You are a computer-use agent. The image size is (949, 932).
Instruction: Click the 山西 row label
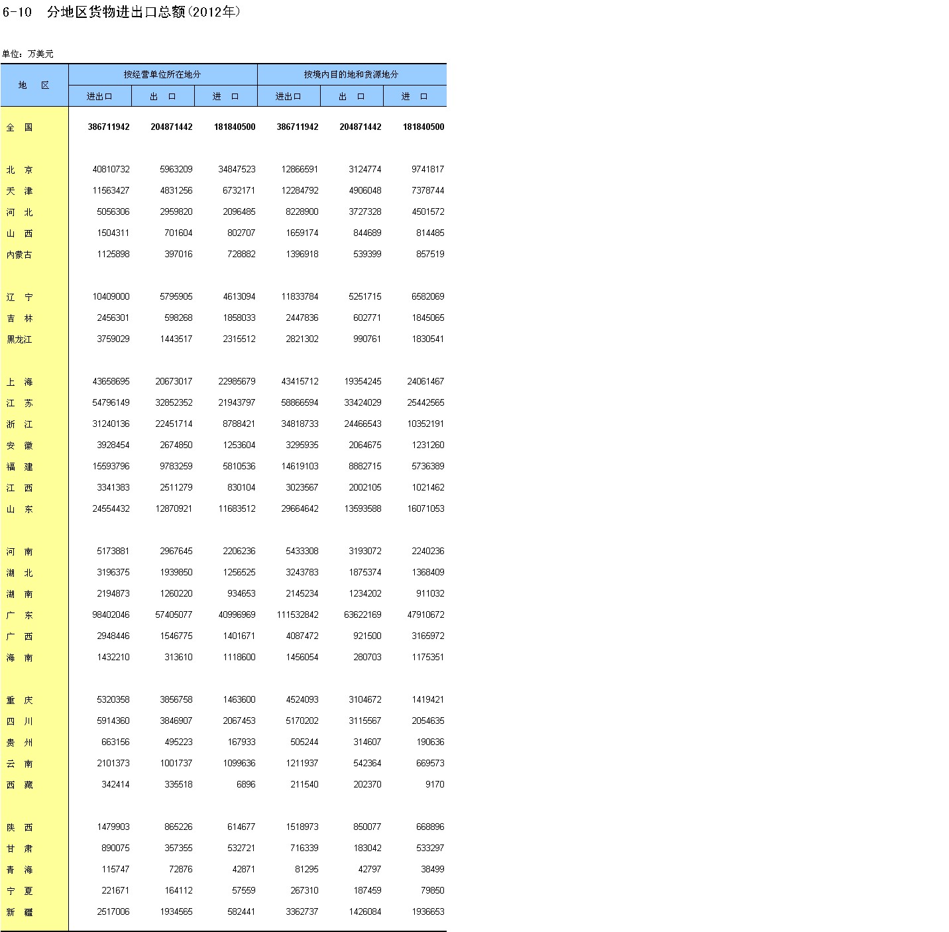pos(20,233)
